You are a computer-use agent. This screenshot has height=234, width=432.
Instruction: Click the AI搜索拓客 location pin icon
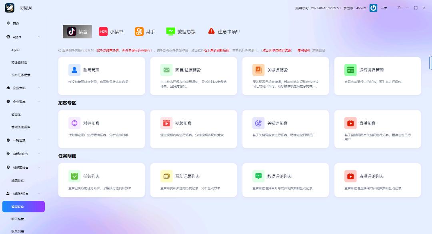pos(8,167)
